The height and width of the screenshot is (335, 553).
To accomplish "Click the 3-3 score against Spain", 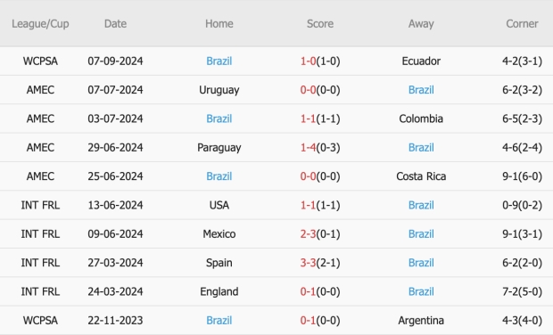I will pos(308,263).
